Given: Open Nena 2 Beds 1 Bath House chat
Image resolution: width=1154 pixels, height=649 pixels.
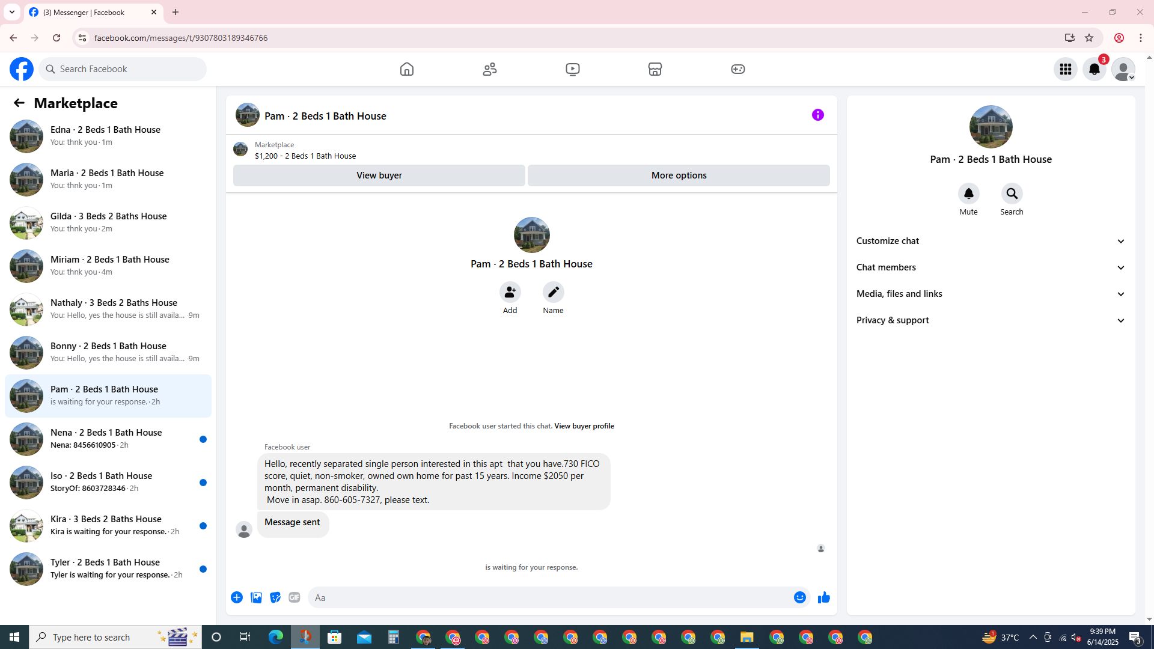Looking at the screenshot, I should (108, 439).
